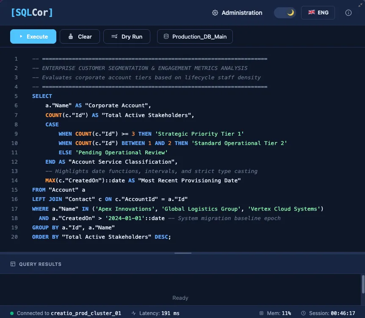Start a Dry Run
365x318 pixels.
[127, 36]
